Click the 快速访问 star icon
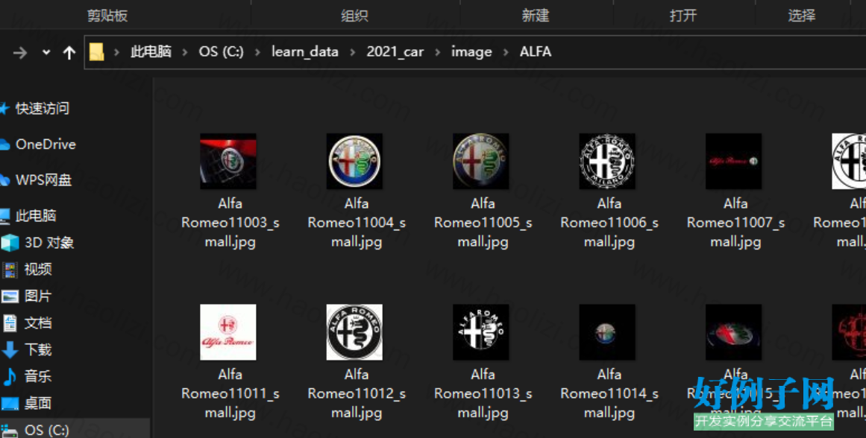 tap(4, 109)
